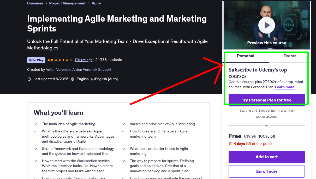Click checkmark beside What tools are better item
The image size is (316, 179).
coord(124,149)
